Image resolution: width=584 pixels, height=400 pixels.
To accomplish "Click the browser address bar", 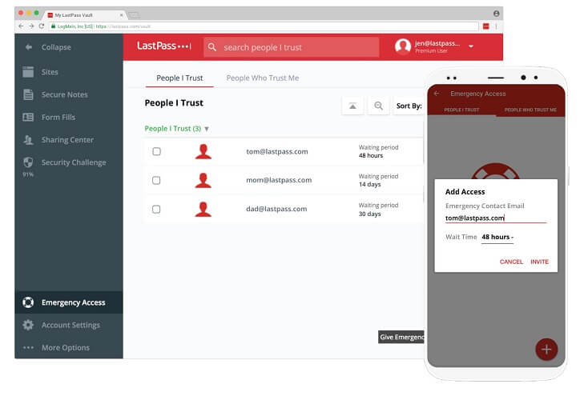I will pos(264,26).
